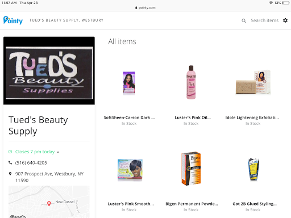Click In Stock under Bigen Permanent Powder

[191, 209]
